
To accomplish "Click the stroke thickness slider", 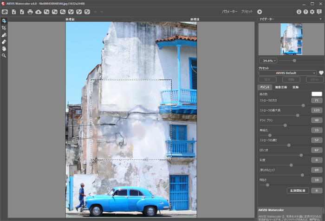I will pos(290,106).
